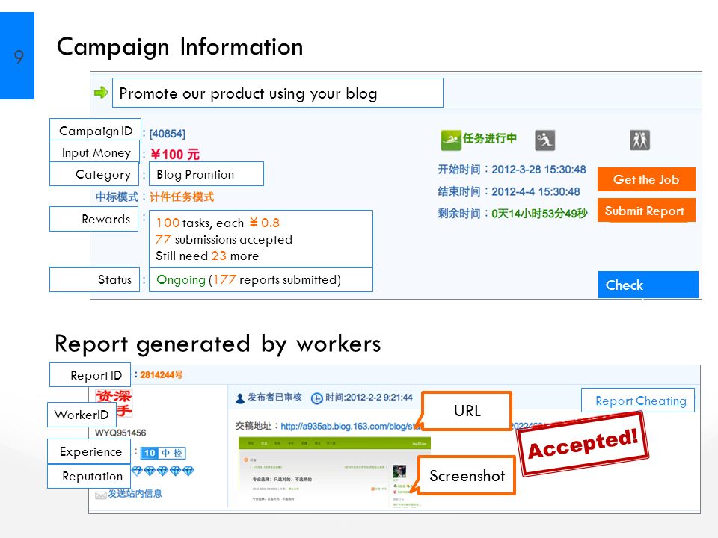Click the gray two-people status icon
This screenshot has height=538, width=718.
(x=639, y=140)
